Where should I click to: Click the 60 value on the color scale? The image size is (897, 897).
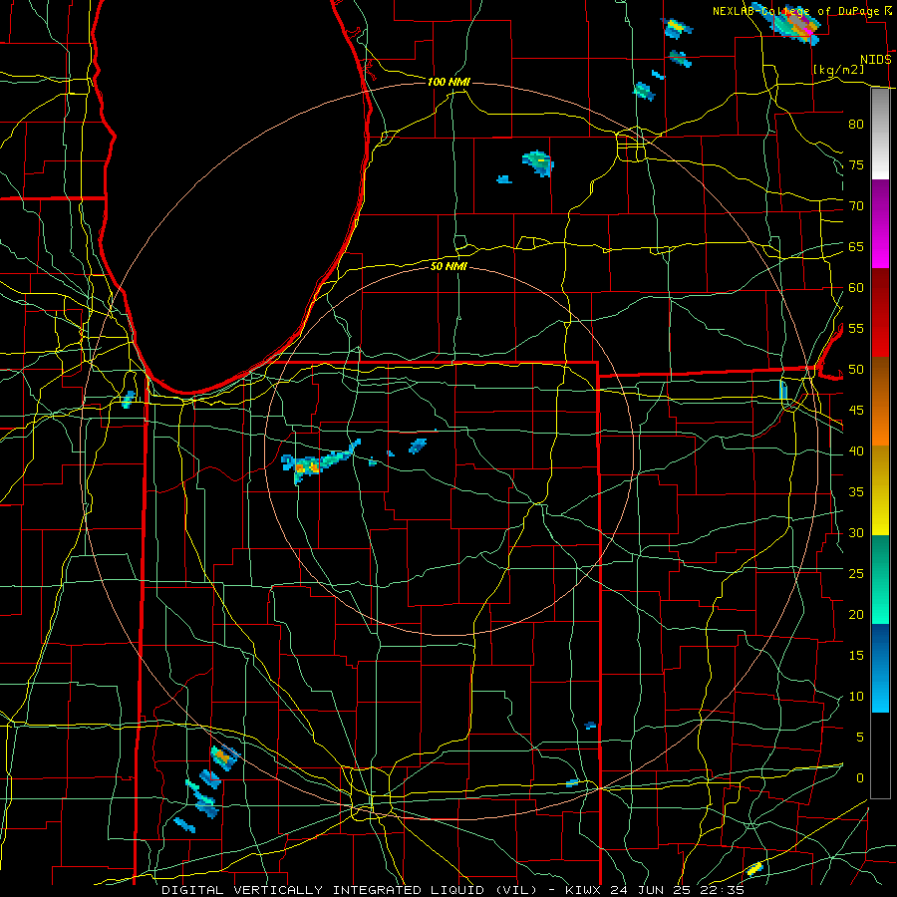click(x=856, y=288)
